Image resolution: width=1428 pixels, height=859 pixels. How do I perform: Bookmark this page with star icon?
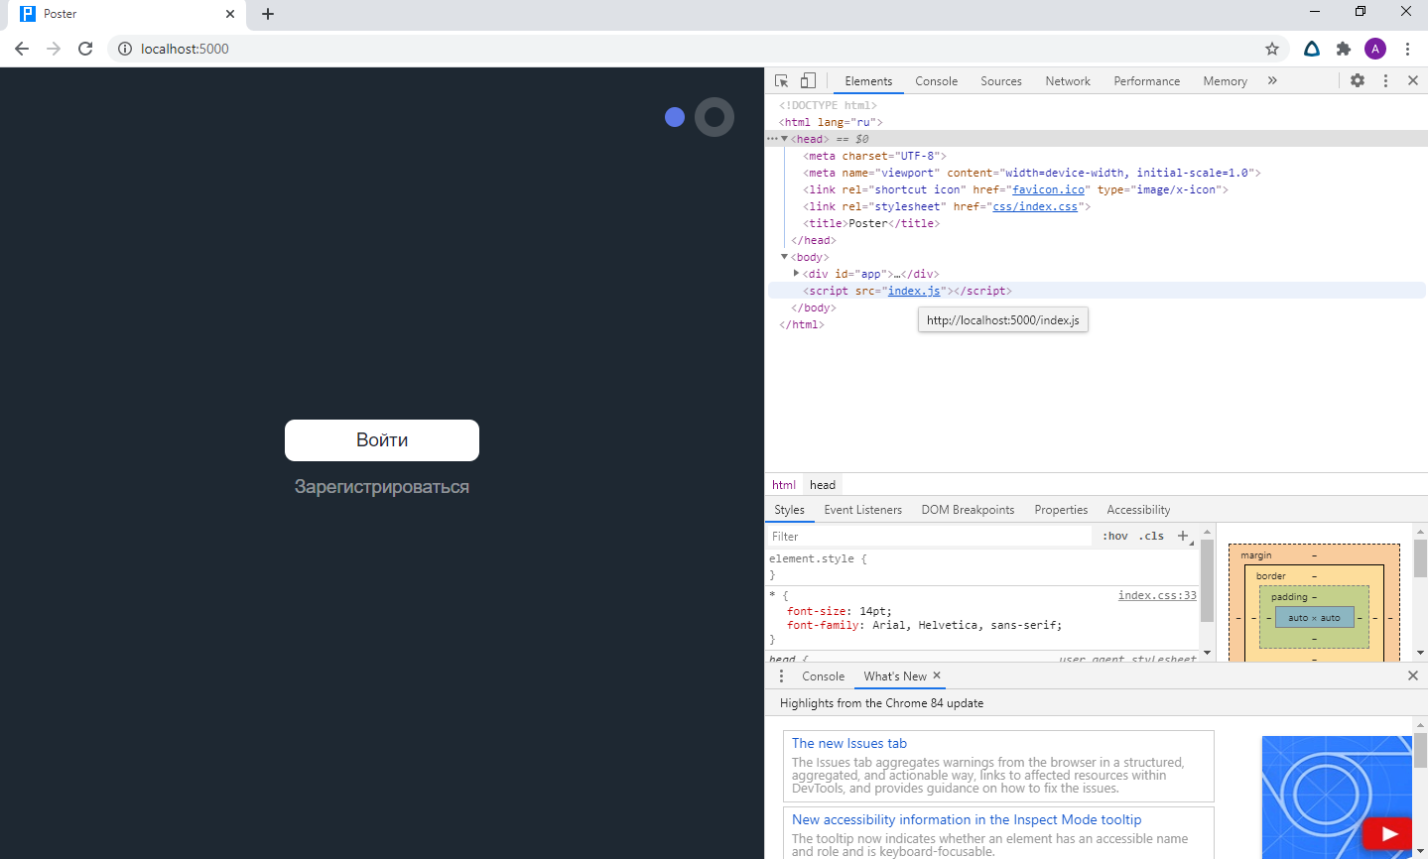(x=1272, y=49)
